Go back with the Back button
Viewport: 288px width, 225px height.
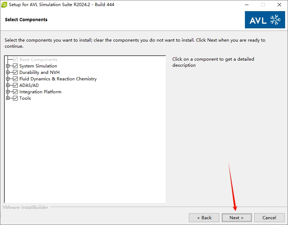coord(204,217)
